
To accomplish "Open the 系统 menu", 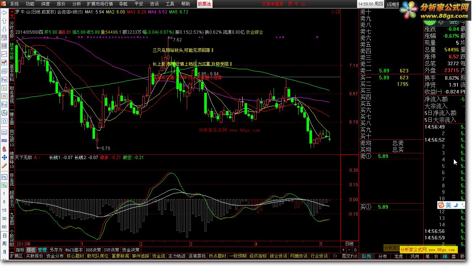I will coord(15,4).
